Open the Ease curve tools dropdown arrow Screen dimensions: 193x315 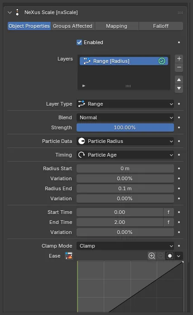(x=179, y=256)
